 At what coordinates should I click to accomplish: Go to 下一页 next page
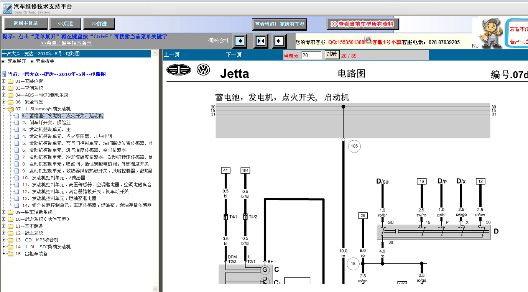[x=234, y=55]
